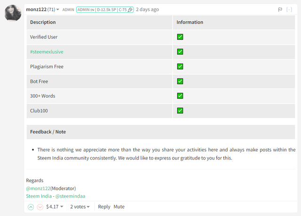Click the (Moderator) text
This screenshot has height=216, width=301.
pos(63,188)
